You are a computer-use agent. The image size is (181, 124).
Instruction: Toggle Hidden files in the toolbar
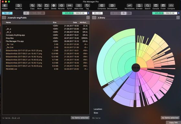click(5, 6)
